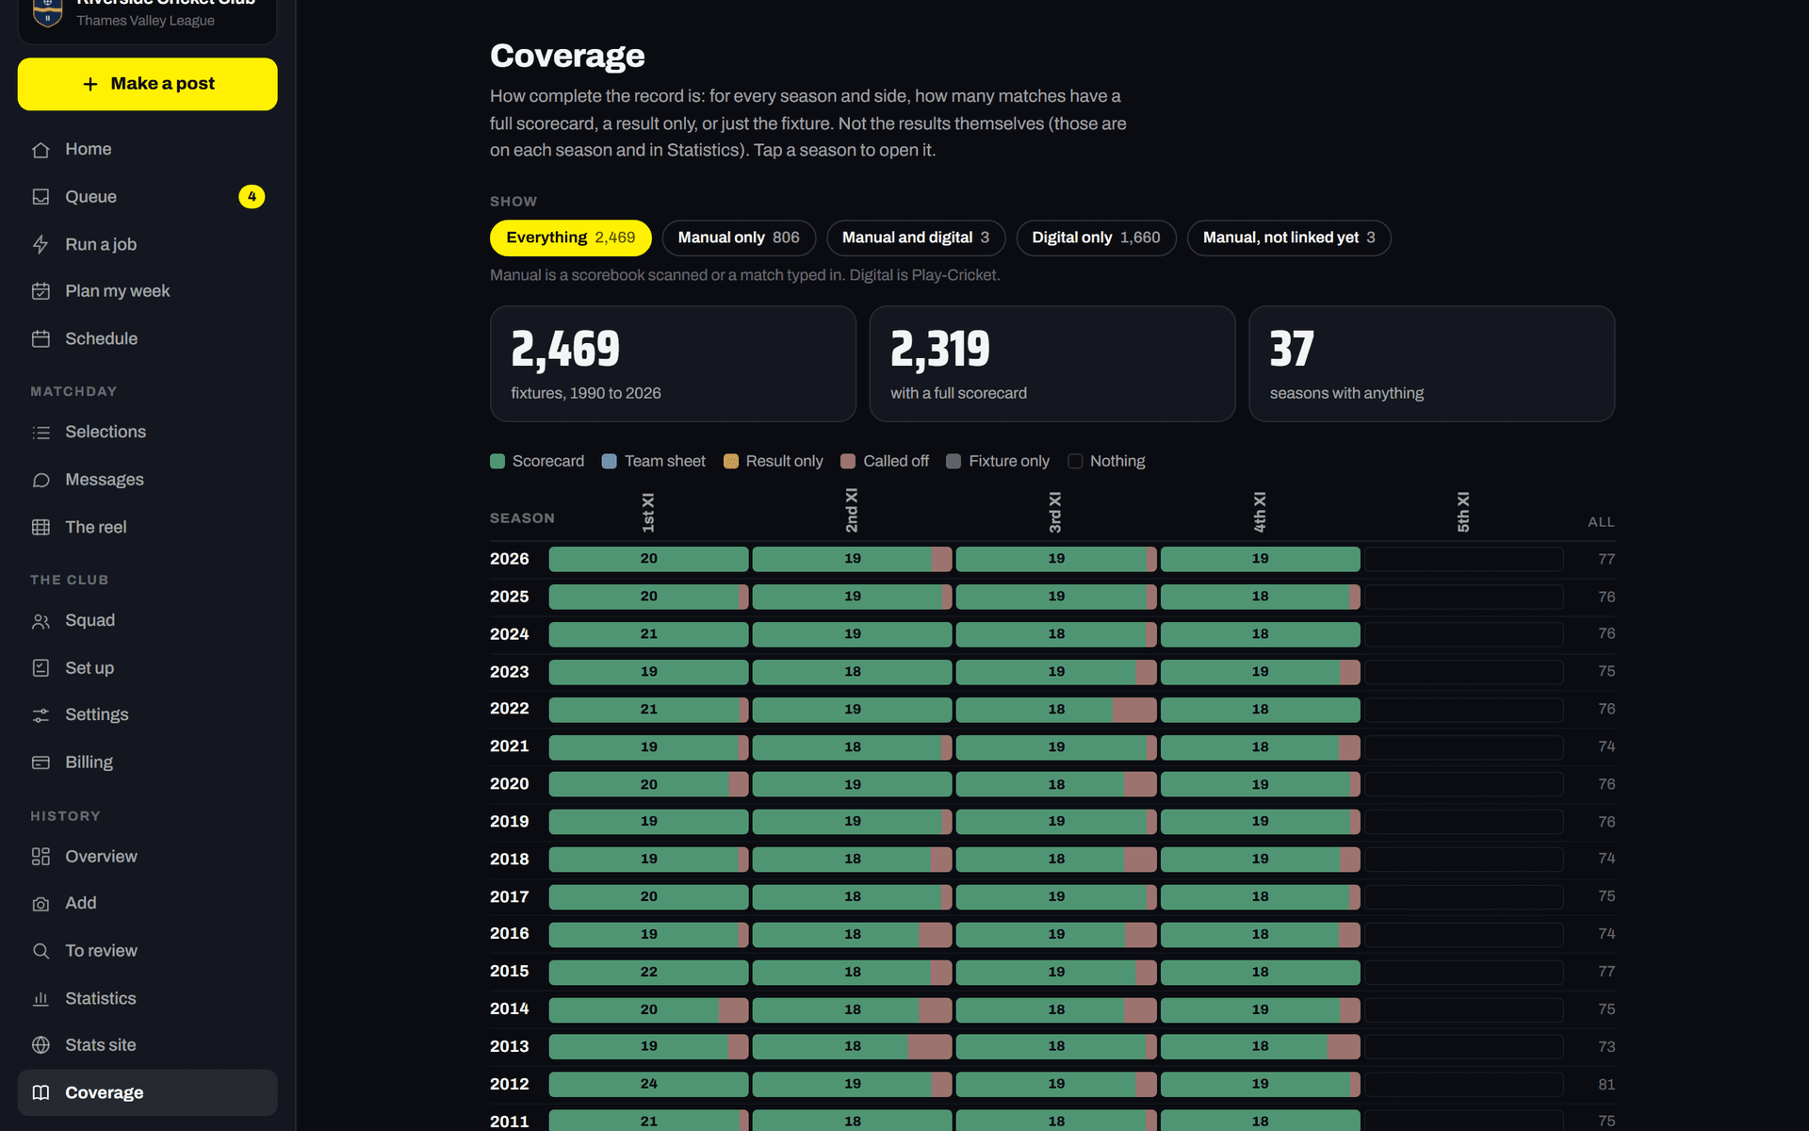Click the Coverage book icon
This screenshot has width=1809, height=1131.
pos(41,1092)
